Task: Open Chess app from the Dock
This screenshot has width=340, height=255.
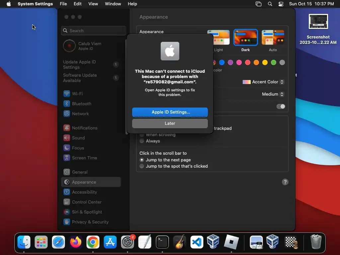Action: click(291, 242)
